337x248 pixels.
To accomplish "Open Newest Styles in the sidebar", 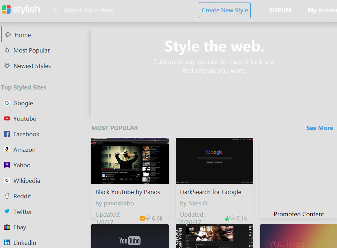I will tap(32, 66).
